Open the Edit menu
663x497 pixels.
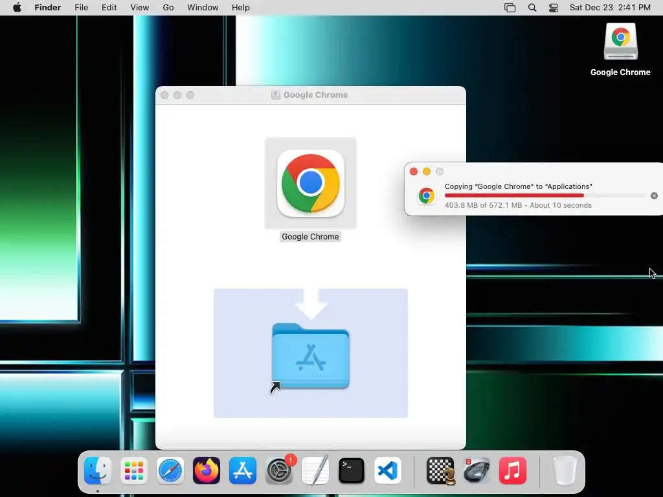[x=109, y=8]
